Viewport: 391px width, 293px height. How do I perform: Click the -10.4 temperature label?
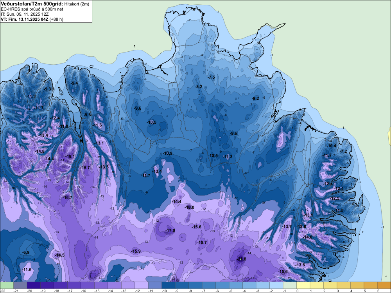[332, 146]
